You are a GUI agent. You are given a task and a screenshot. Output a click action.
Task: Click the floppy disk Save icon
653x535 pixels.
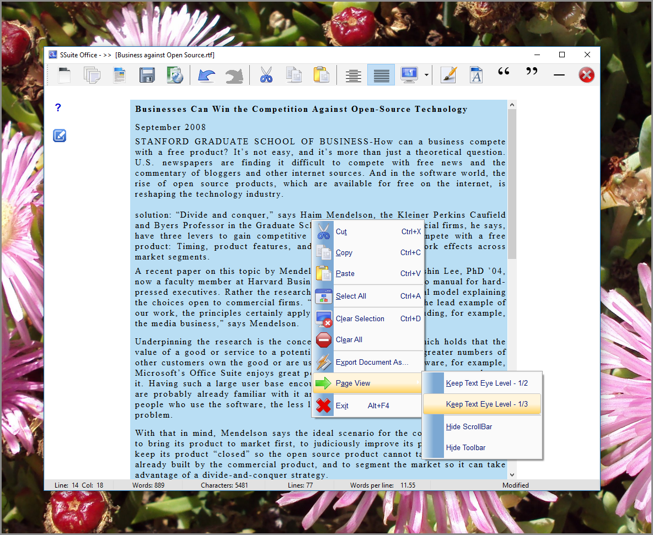pyautogui.click(x=147, y=75)
